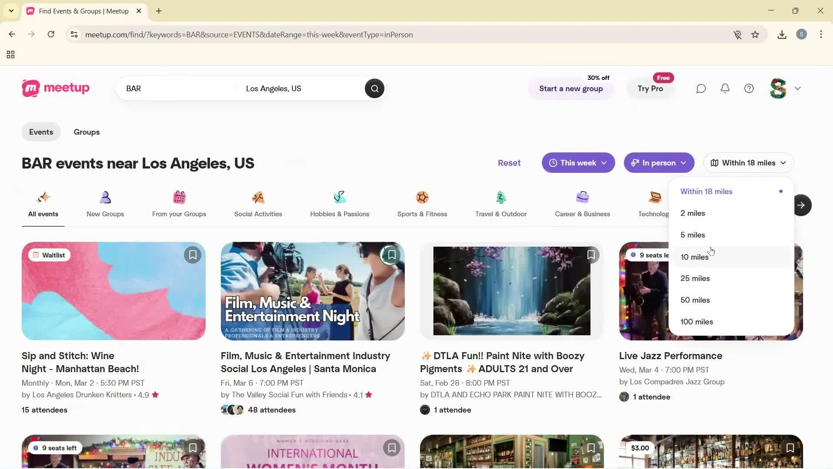Select the Sports & Fitness category icon

(422, 198)
